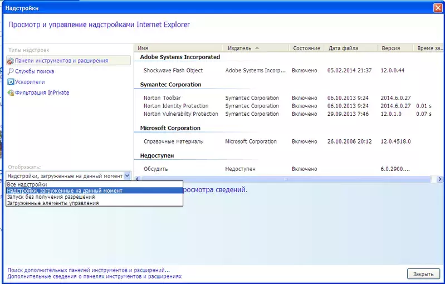Select Запуск без получения разрешения option
The width and height of the screenshot is (445, 284).
94,197
